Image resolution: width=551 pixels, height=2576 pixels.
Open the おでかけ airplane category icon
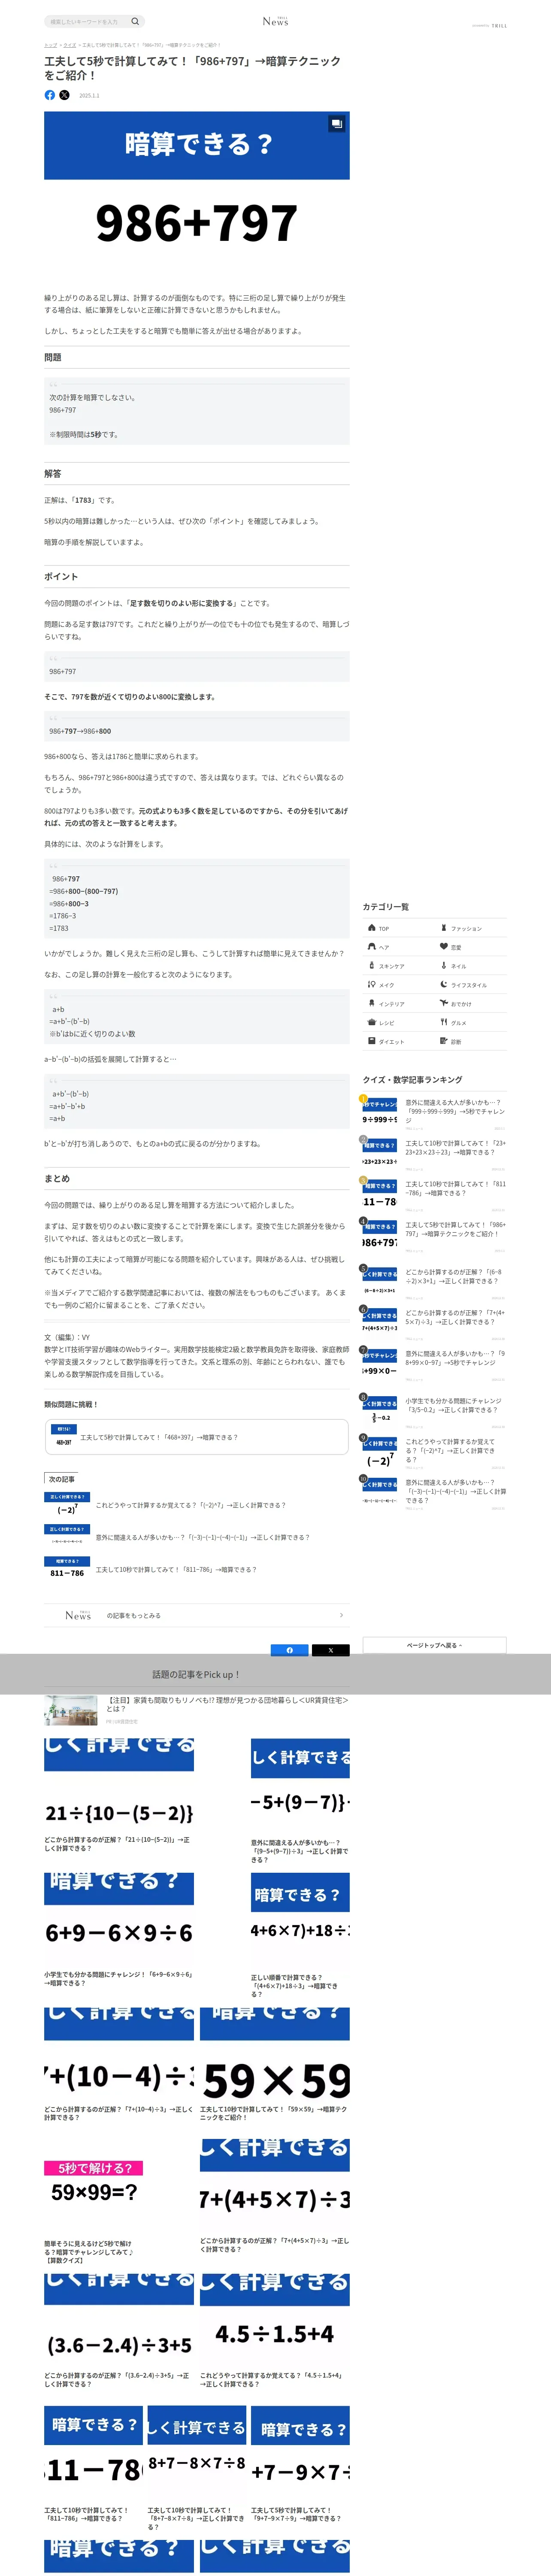click(444, 1003)
